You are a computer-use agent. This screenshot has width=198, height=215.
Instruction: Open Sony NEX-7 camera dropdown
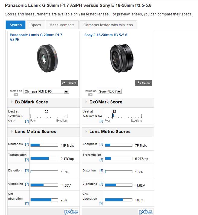[119, 91]
